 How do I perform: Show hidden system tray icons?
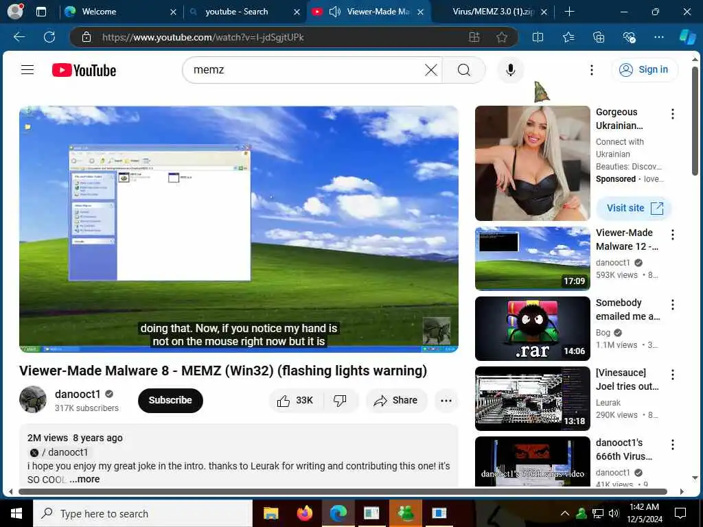point(565,513)
